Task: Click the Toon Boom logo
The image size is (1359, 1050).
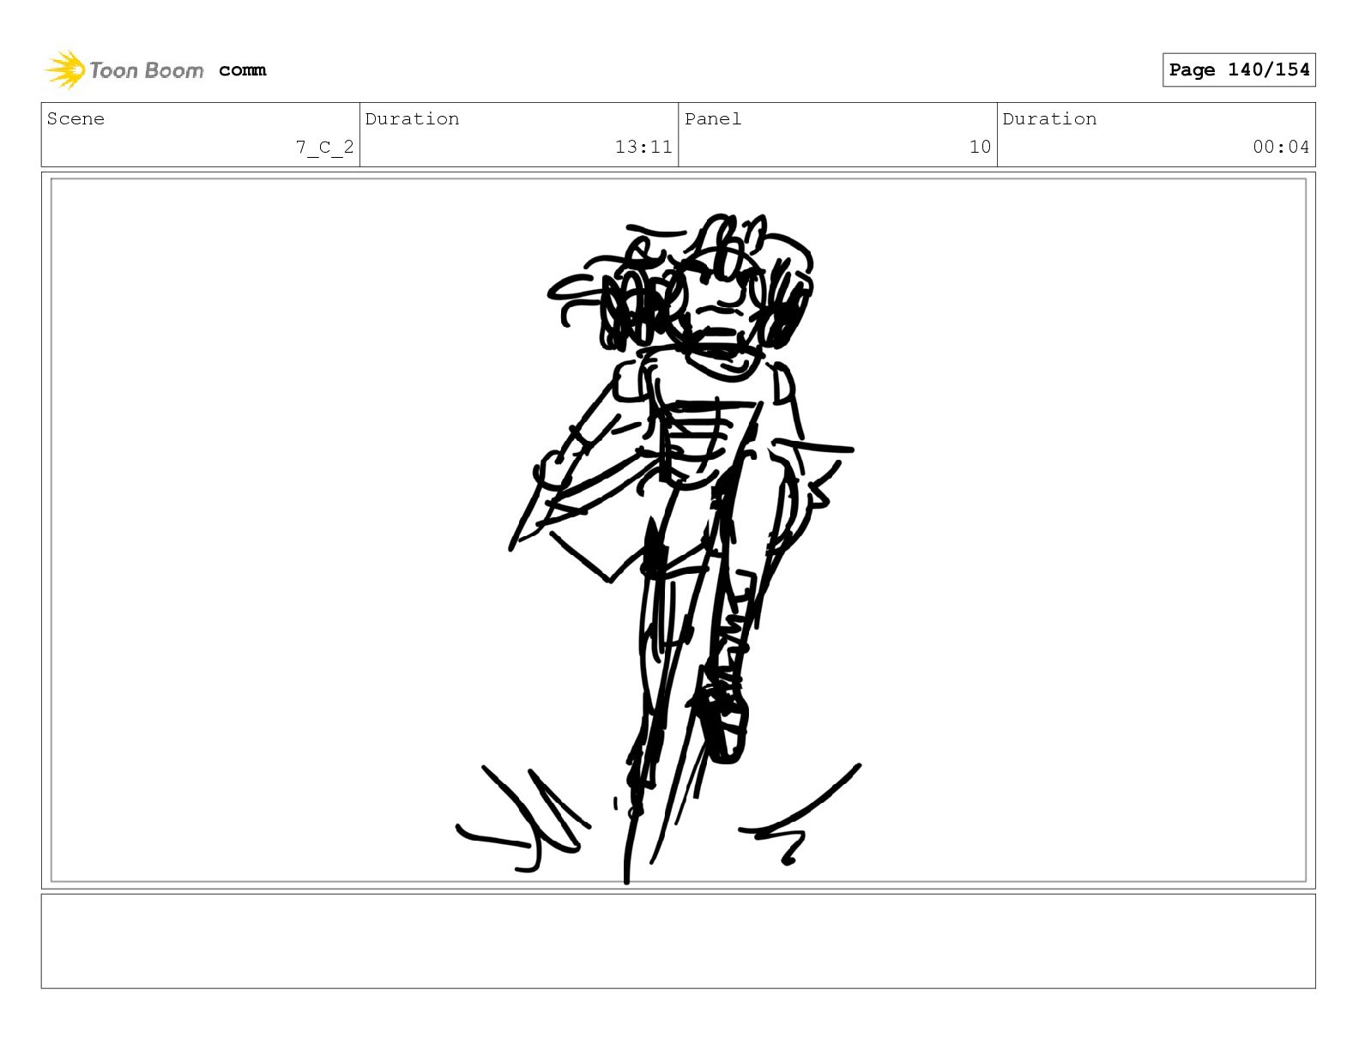Action: coord(124,69)
